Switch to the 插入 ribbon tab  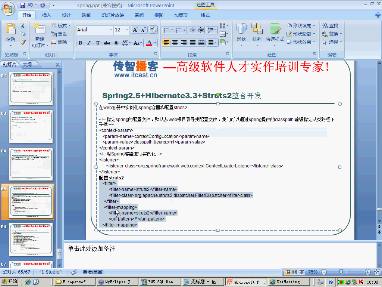(46, 15)
